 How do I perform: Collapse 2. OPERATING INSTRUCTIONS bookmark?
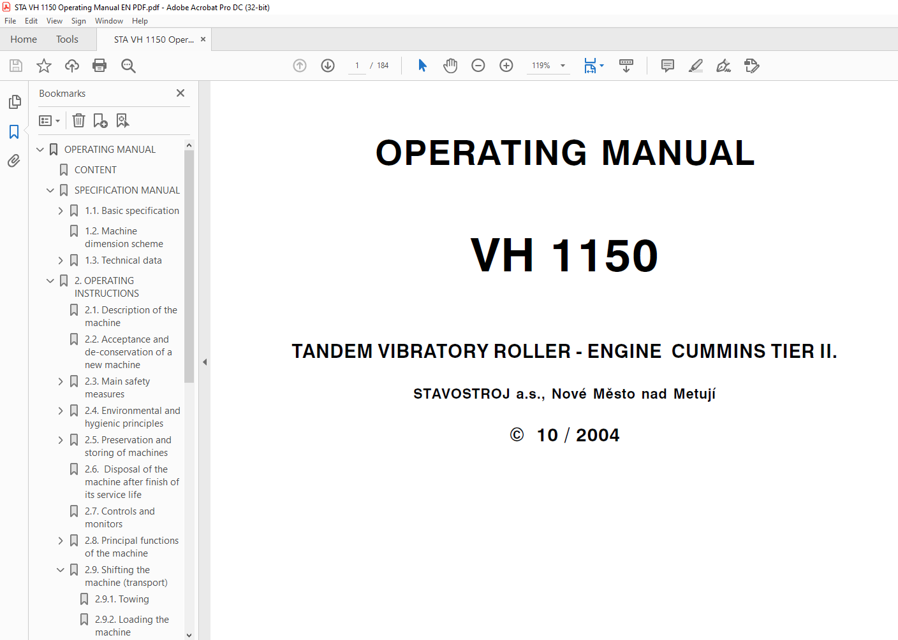click(x=50, y=281)
